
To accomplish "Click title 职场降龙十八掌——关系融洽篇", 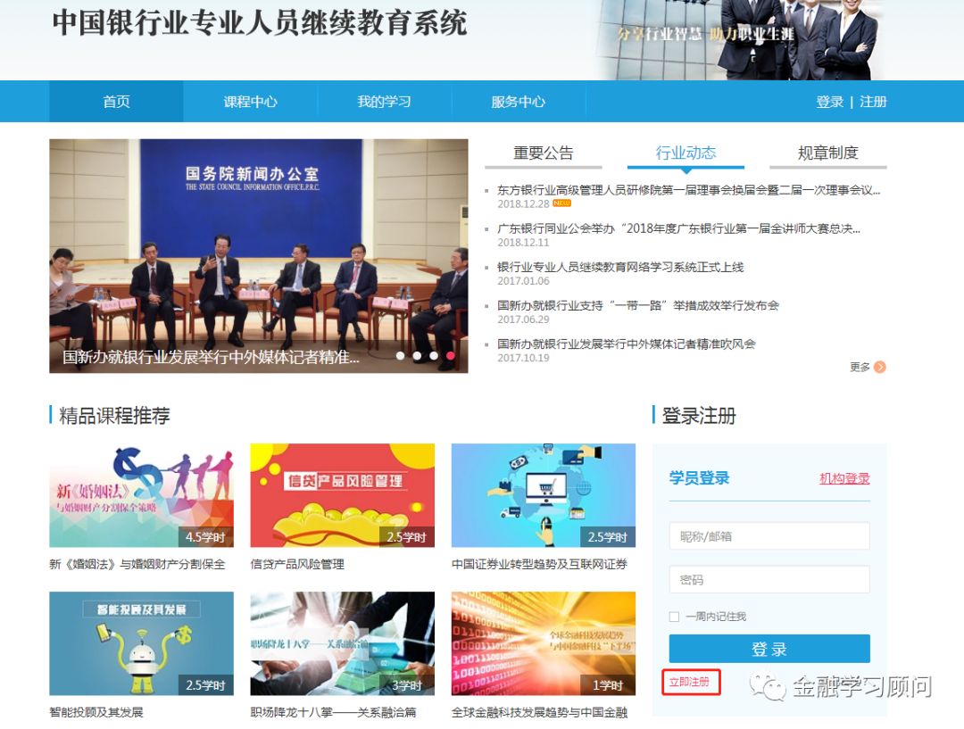I will pos(333,712).
